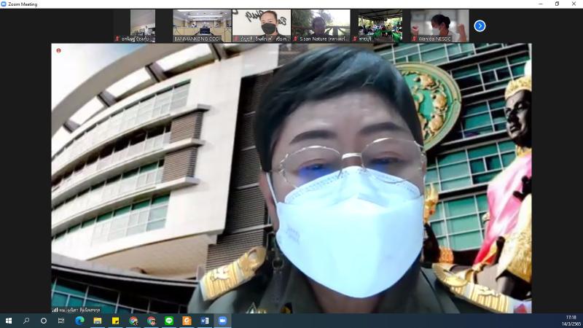
Task: Restore down the Zoom Meeting window
Action: (557, 4)
